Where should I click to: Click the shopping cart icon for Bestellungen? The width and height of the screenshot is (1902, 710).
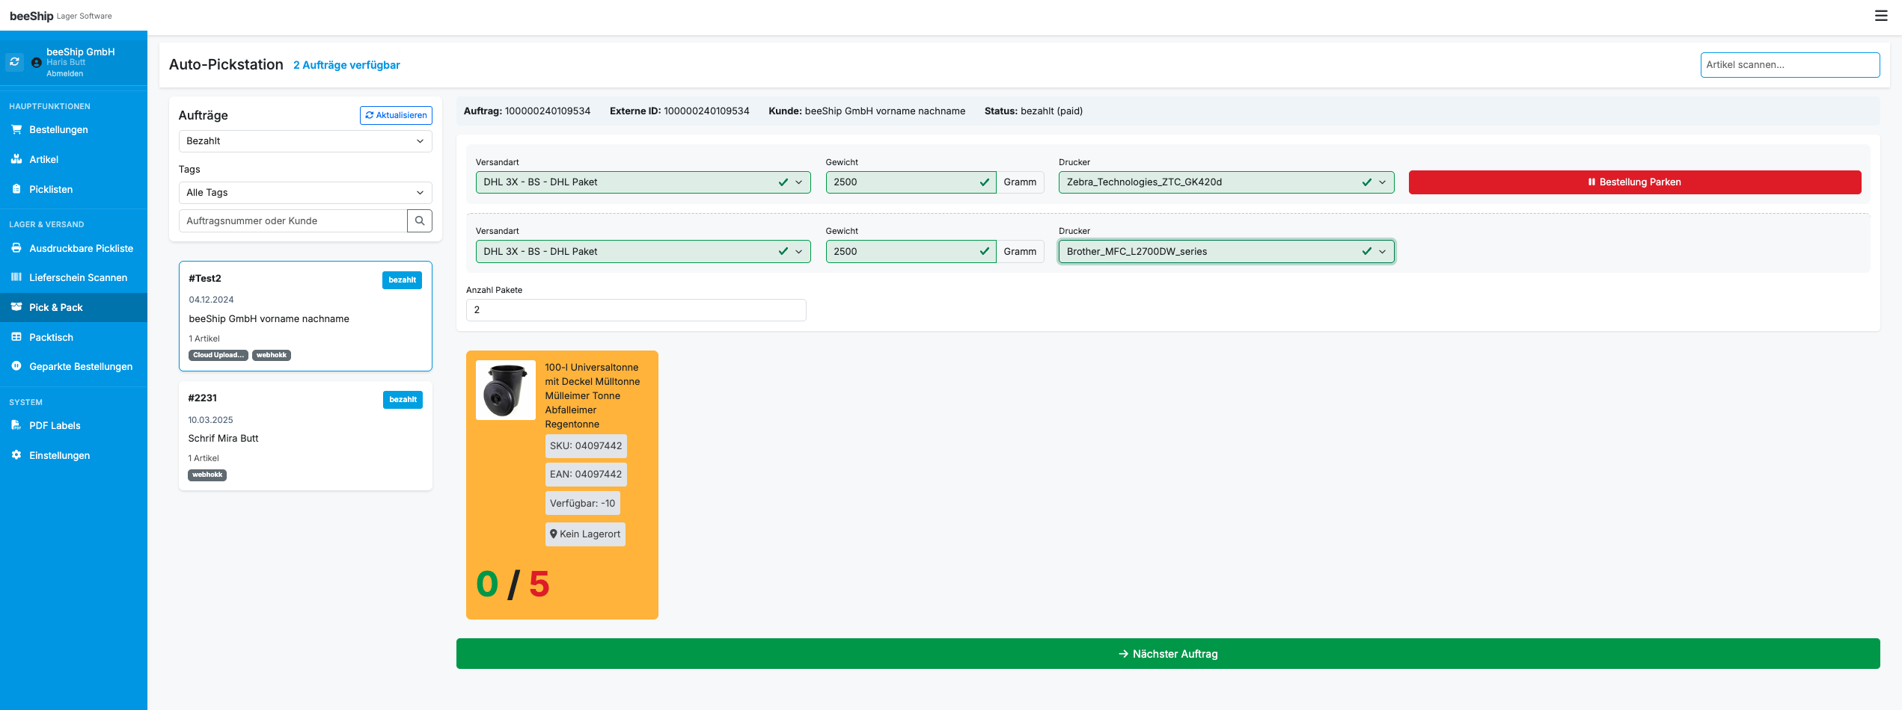coord(16,129)
